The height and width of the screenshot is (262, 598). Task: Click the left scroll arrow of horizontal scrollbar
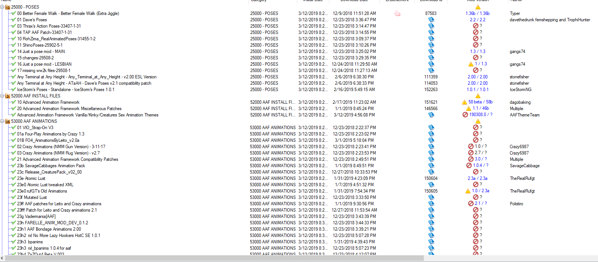pos(2,258)
